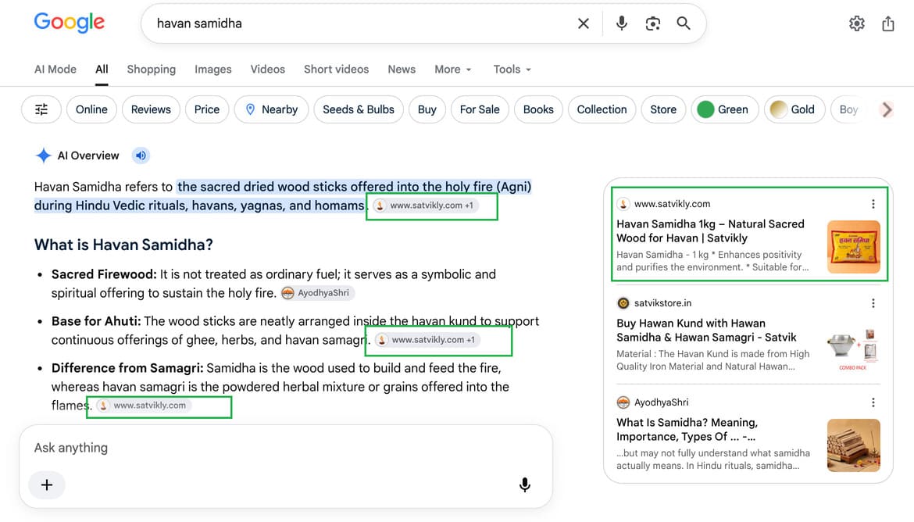Use microphone in Ask anything box
The image size is (914, 522).
(525, 484)
